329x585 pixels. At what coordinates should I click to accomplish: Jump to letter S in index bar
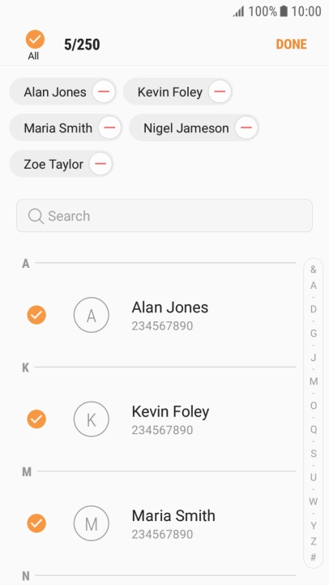tap(314, 454)
